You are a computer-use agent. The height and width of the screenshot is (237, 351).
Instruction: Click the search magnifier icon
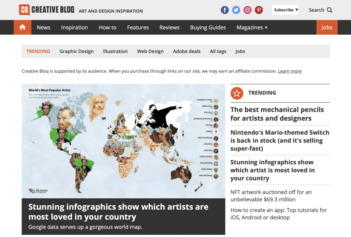click(330, 10)
